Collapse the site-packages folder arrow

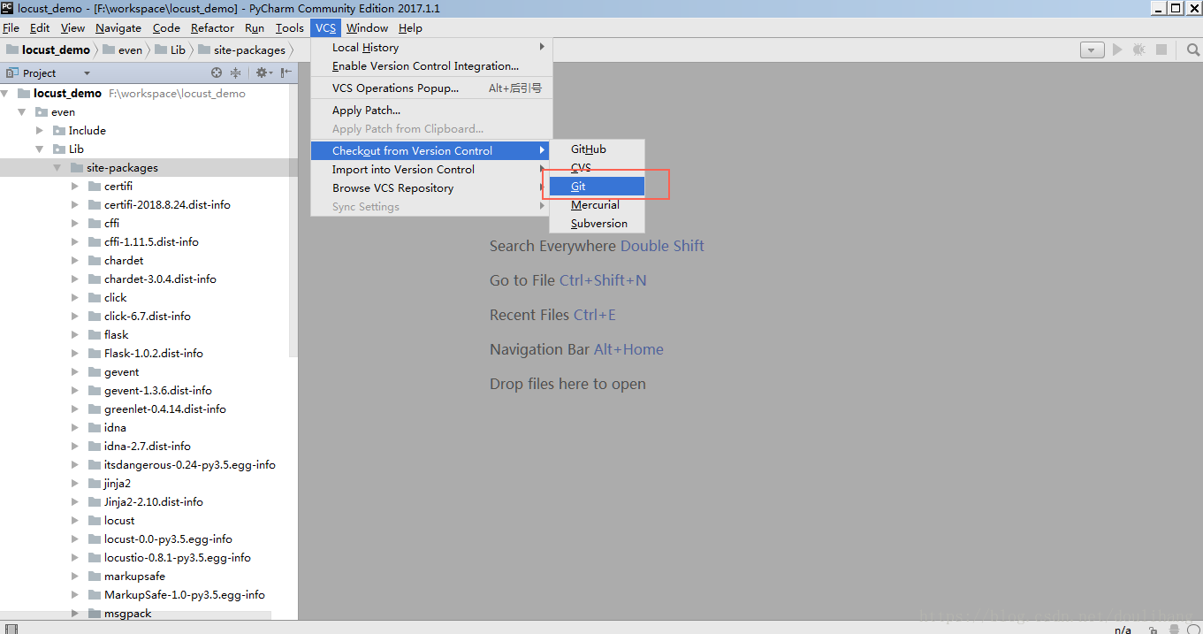click(x=57, y=167)
